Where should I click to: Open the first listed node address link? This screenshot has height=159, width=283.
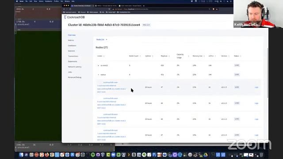(111, 87)
